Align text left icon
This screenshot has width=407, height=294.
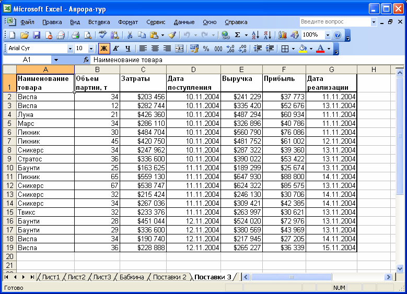point(143,49)
